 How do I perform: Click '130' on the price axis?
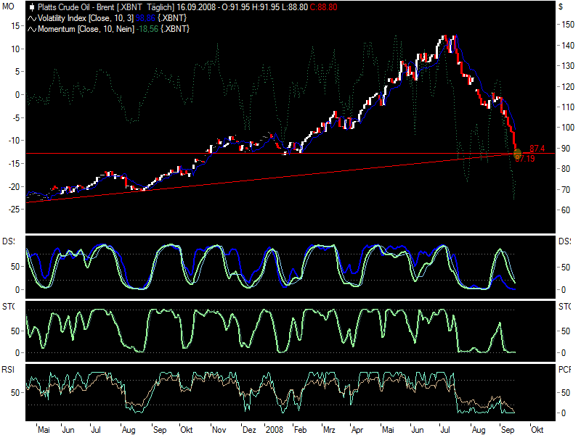pyautogui.click(x=569, y=66)
